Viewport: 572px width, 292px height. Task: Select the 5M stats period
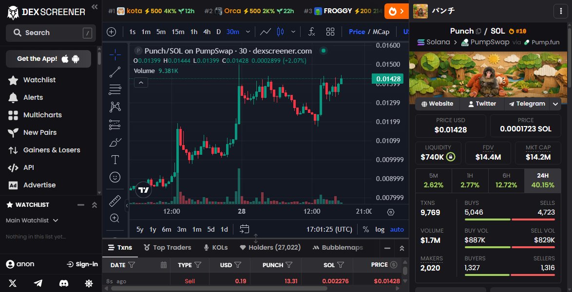(433, 181)
